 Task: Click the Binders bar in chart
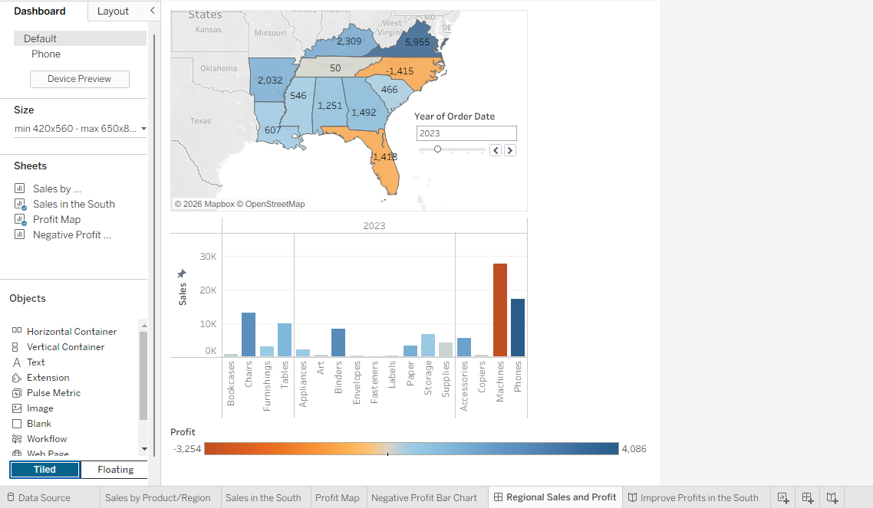(338, 342)
